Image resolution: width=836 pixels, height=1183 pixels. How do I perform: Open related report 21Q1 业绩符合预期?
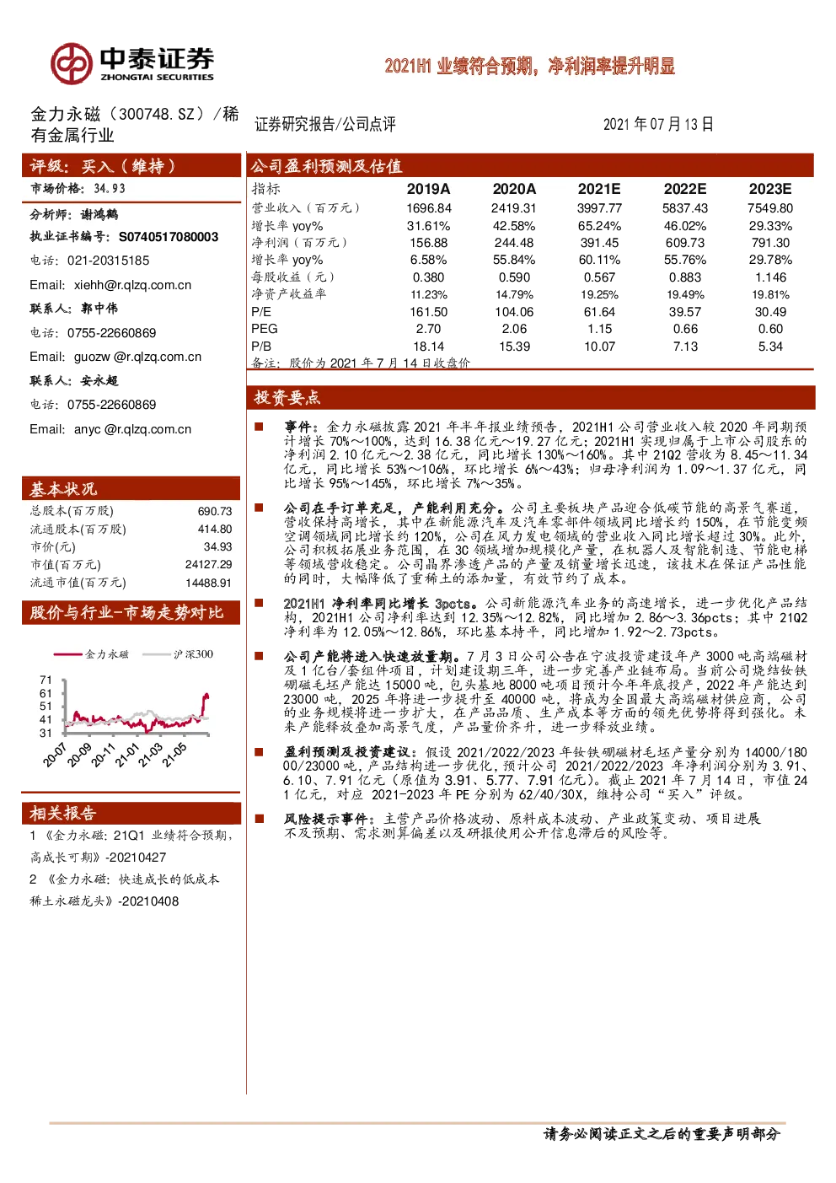coord(131,846)
